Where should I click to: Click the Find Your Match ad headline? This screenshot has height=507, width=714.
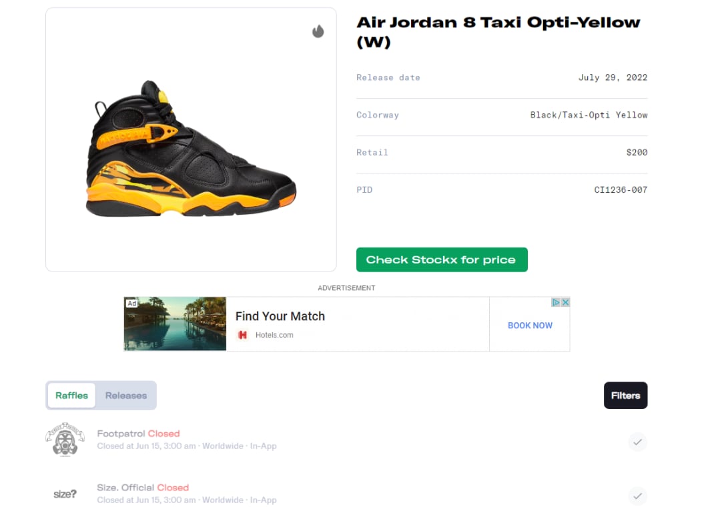pos(280,316)
